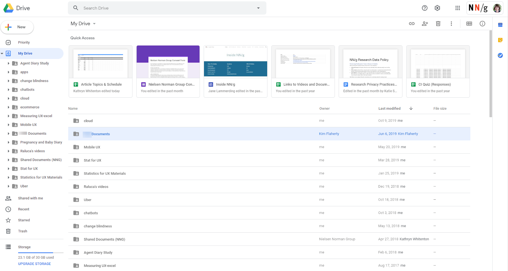Open the Google Drive logo home
The image size is (508, 271).
pos(17,8)
